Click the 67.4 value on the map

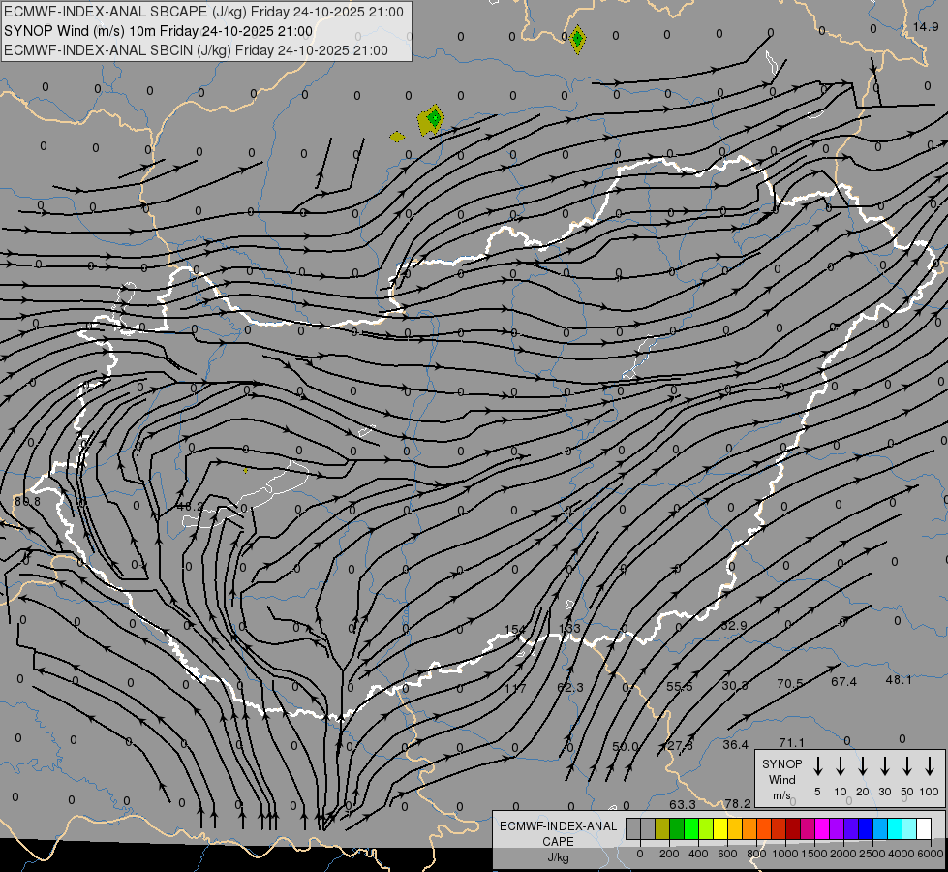click(x=843, y=682)
